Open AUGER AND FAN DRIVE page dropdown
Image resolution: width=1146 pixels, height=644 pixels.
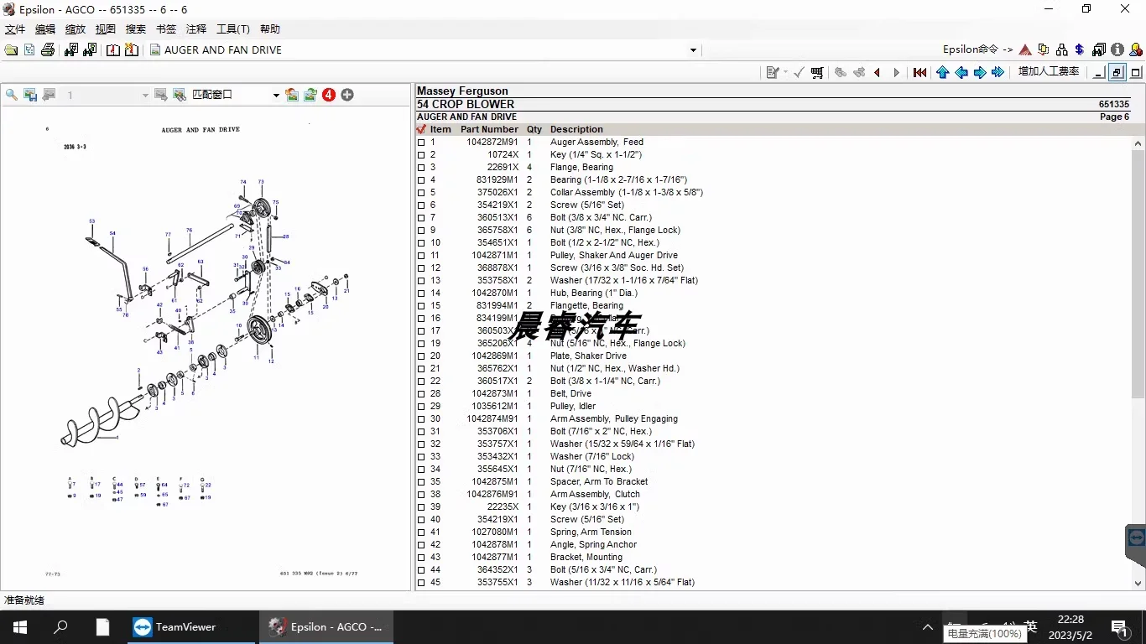pos(693,50)
